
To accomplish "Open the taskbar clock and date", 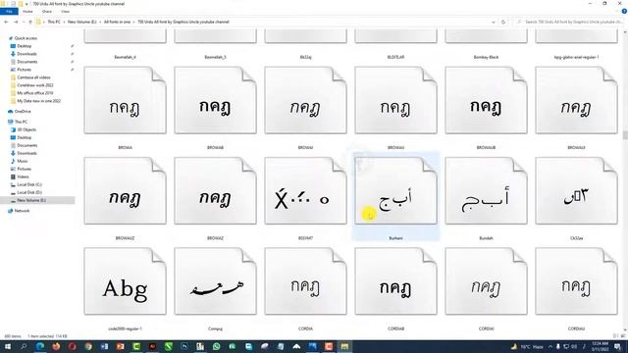I will (x=600, y=346).
